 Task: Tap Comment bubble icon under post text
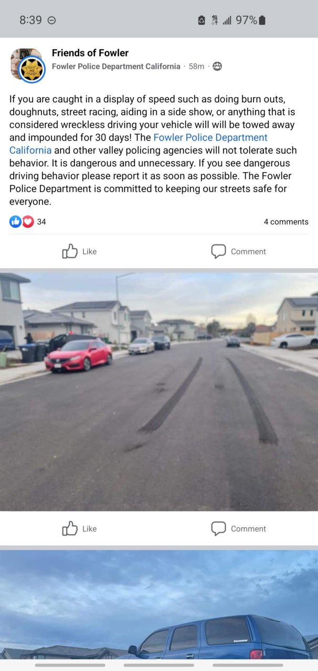(218, 251)
